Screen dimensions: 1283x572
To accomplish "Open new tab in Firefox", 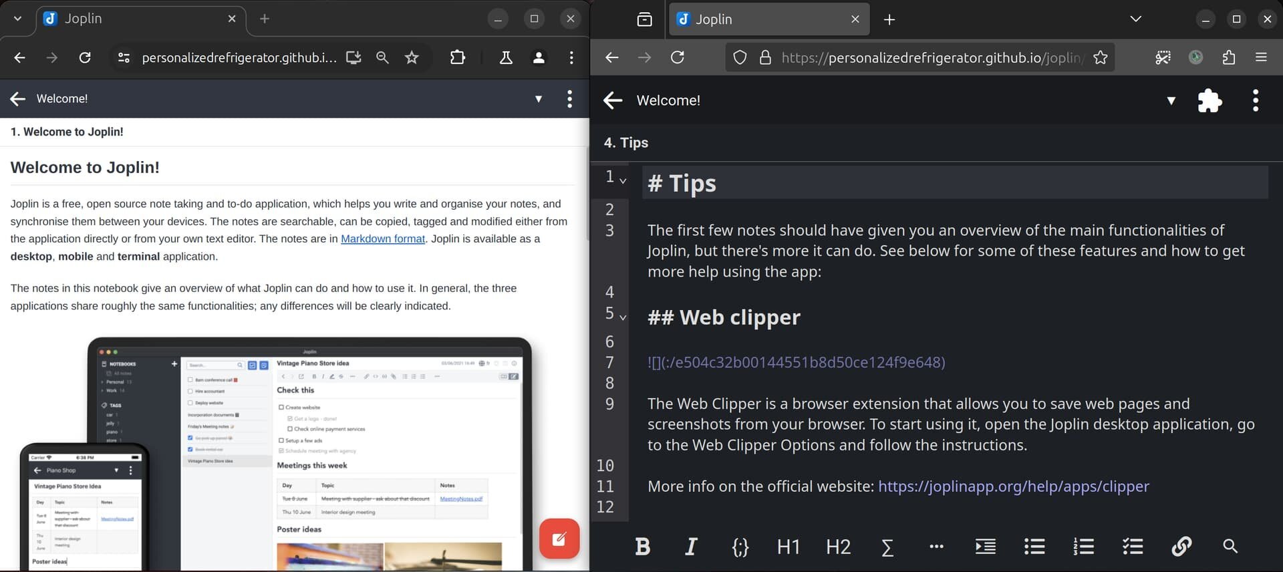I will [889, 19].
